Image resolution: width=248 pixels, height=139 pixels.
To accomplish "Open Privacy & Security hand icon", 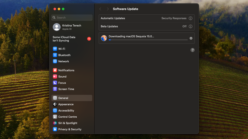I will 55,129.
